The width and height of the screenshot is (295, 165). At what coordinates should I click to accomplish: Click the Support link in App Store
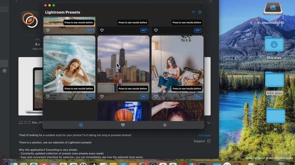200,141
